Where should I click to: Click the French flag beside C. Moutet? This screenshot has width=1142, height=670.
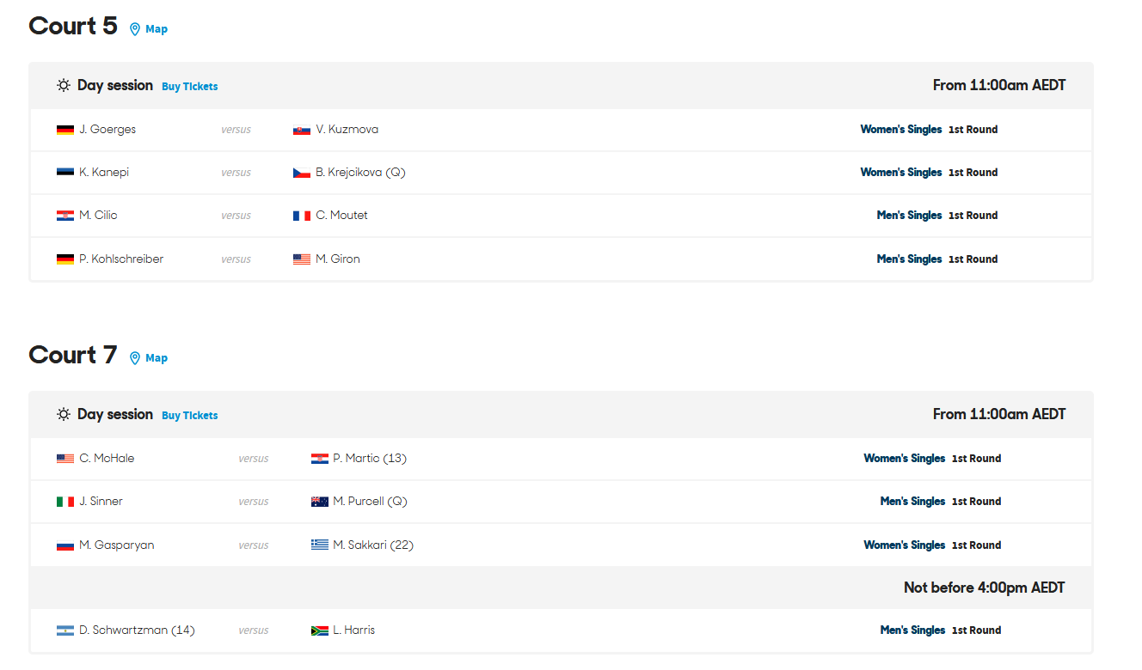click(x=302, y=216)
